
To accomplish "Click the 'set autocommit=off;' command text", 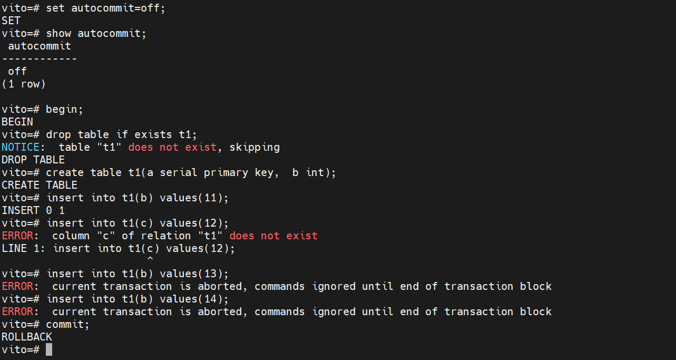I will point(105,8).
